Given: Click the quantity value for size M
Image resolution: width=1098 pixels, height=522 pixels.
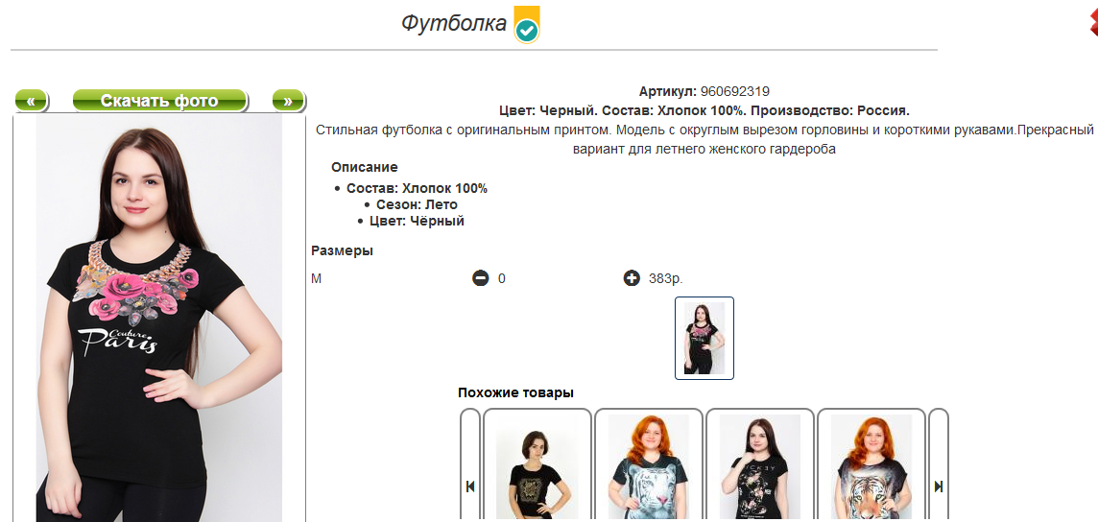Looking at the screenshot, I should (502, 278).
